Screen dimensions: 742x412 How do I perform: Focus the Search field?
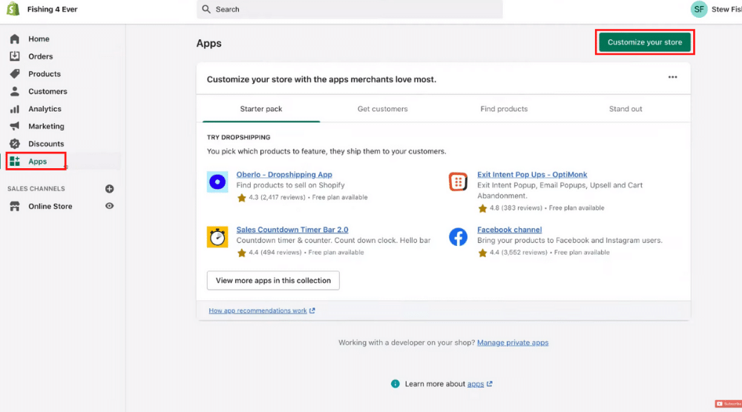[x=349, y=9]
